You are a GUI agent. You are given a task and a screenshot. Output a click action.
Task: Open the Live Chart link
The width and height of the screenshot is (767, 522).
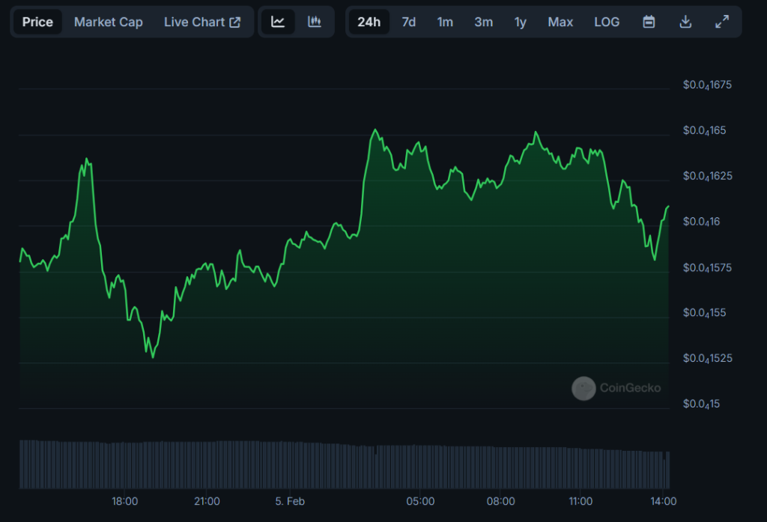coord(202,22)
